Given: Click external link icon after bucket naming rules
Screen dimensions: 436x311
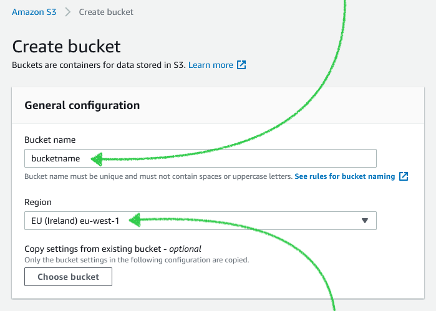Looking at the screenshot, I should tap(404, 176).
